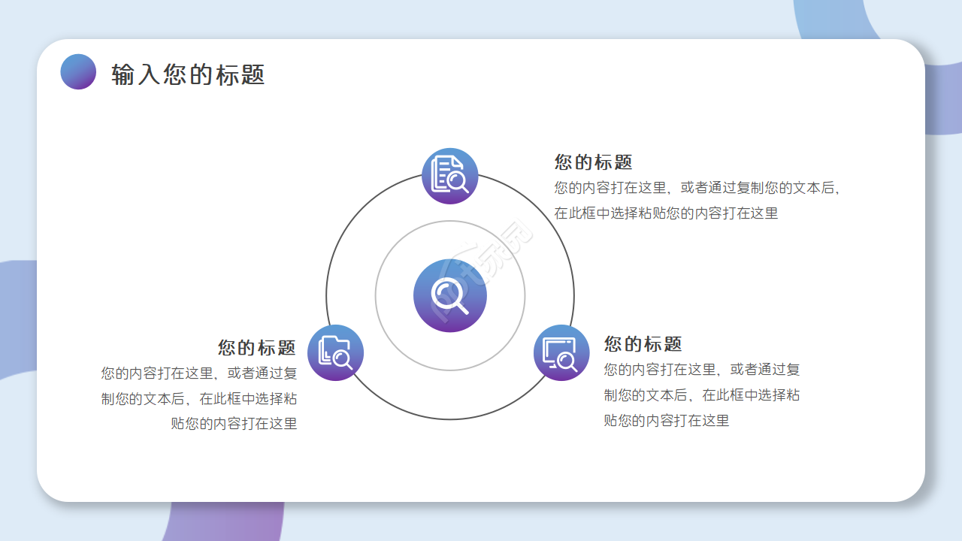
Task: Select the left paragraph starting 您的内容打在这里
Action: coord(198,394)
